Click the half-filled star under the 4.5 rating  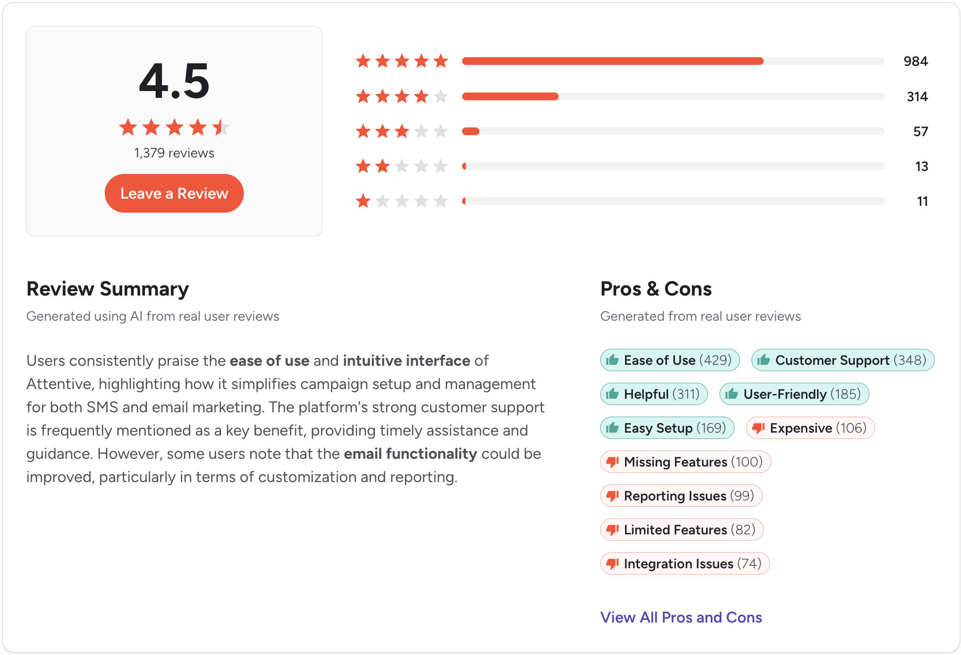coord(221,127)
